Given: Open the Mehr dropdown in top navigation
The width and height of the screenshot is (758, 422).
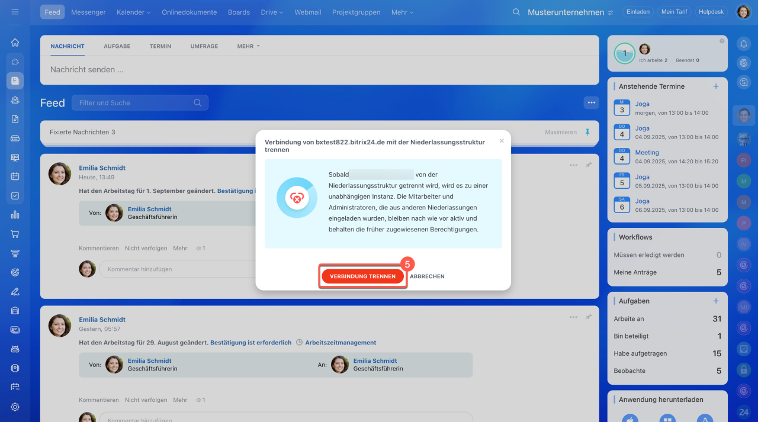Looking at the screenshot, I should coord(402,12).
